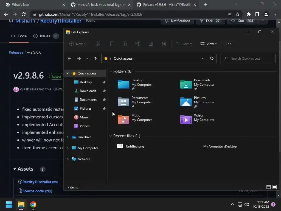
Task: Collapse Quick access tree node
Action: [68, 73]
